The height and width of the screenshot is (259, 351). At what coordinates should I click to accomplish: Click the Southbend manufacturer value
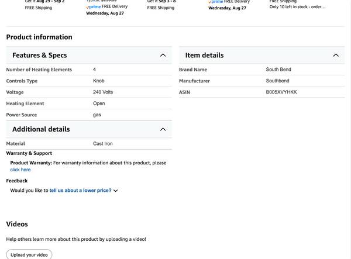pos(277,81)
